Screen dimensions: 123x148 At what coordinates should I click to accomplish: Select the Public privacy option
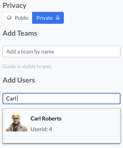click(x=17, y=18)
